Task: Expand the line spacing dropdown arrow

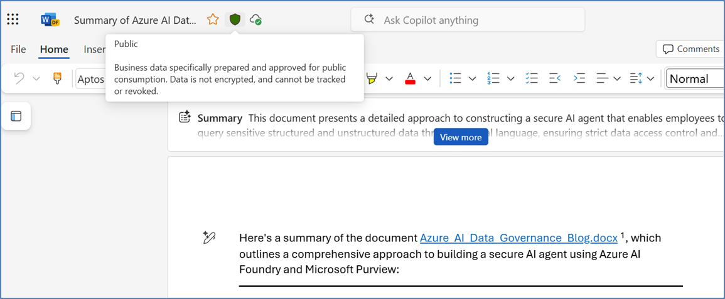Action: coord(651,78)
